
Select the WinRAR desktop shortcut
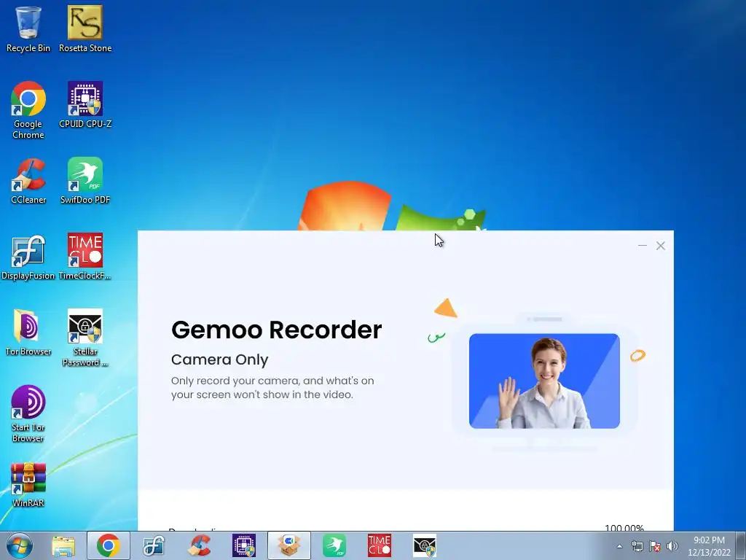click(28, 485)
